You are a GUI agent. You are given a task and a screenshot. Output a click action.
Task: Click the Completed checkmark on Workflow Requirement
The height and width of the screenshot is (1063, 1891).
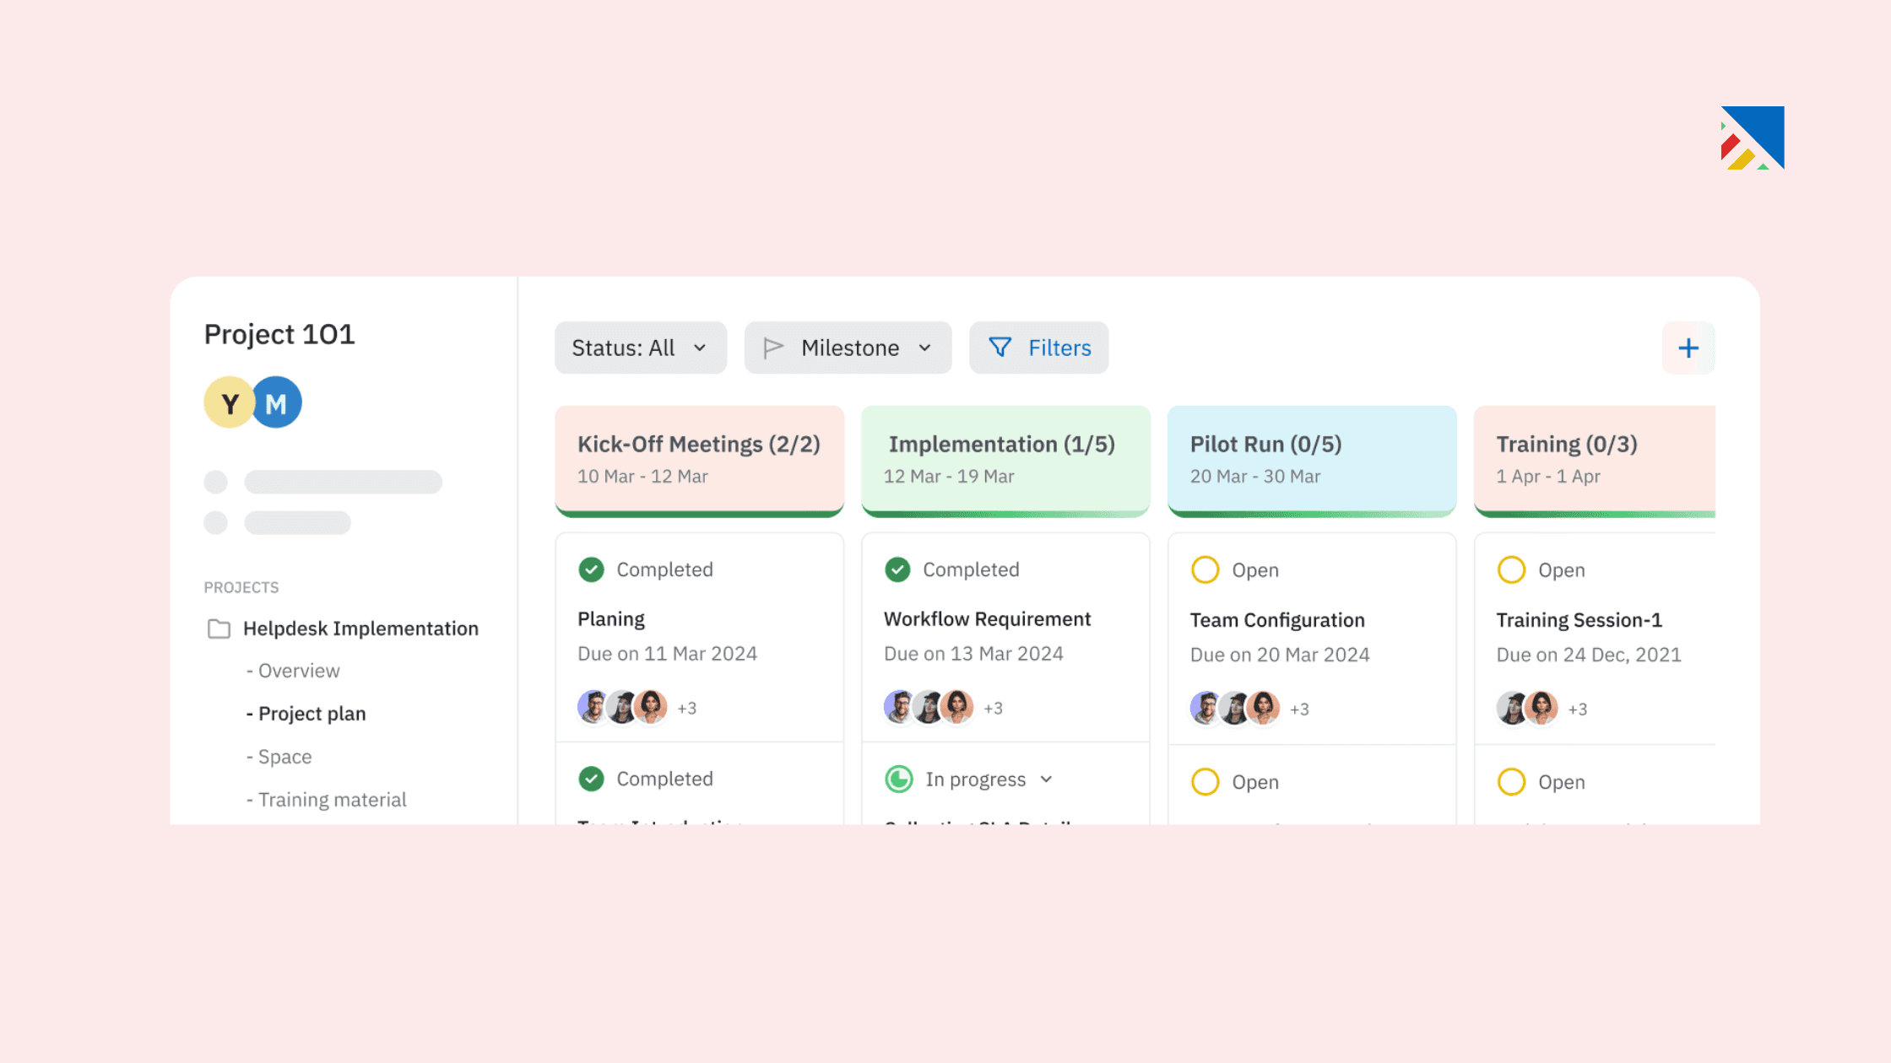coord(899,569)
